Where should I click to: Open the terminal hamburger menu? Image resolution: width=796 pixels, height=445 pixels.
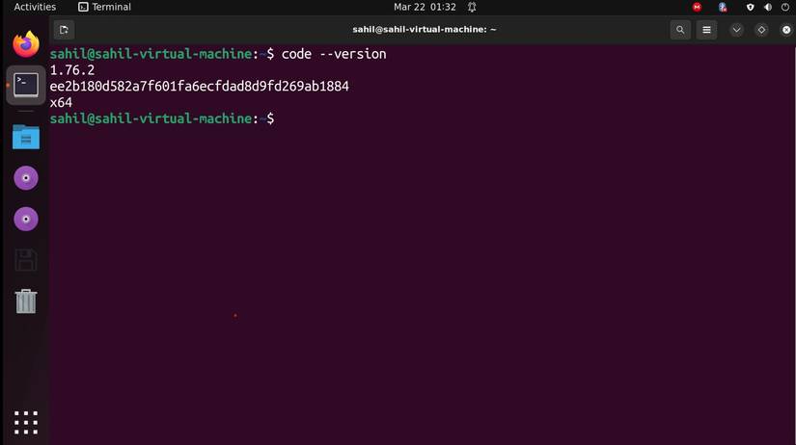click(706, 30)
